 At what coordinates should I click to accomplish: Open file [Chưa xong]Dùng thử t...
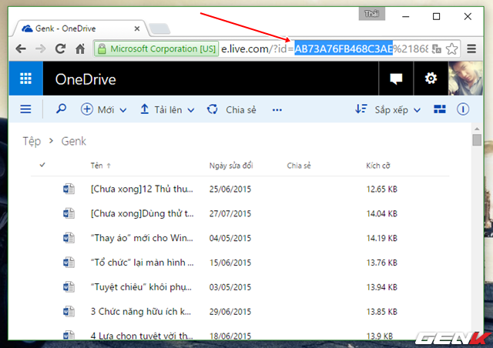click(142, 213)
